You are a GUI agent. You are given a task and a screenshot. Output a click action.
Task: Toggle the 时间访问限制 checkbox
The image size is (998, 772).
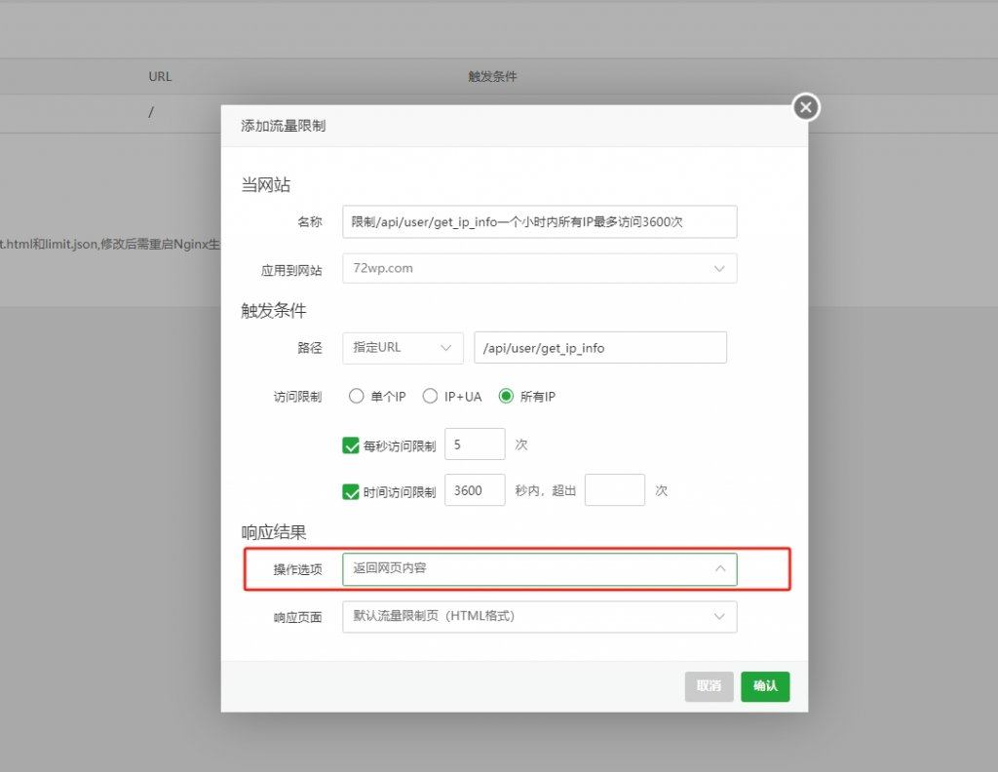click(x=352, y=491)
